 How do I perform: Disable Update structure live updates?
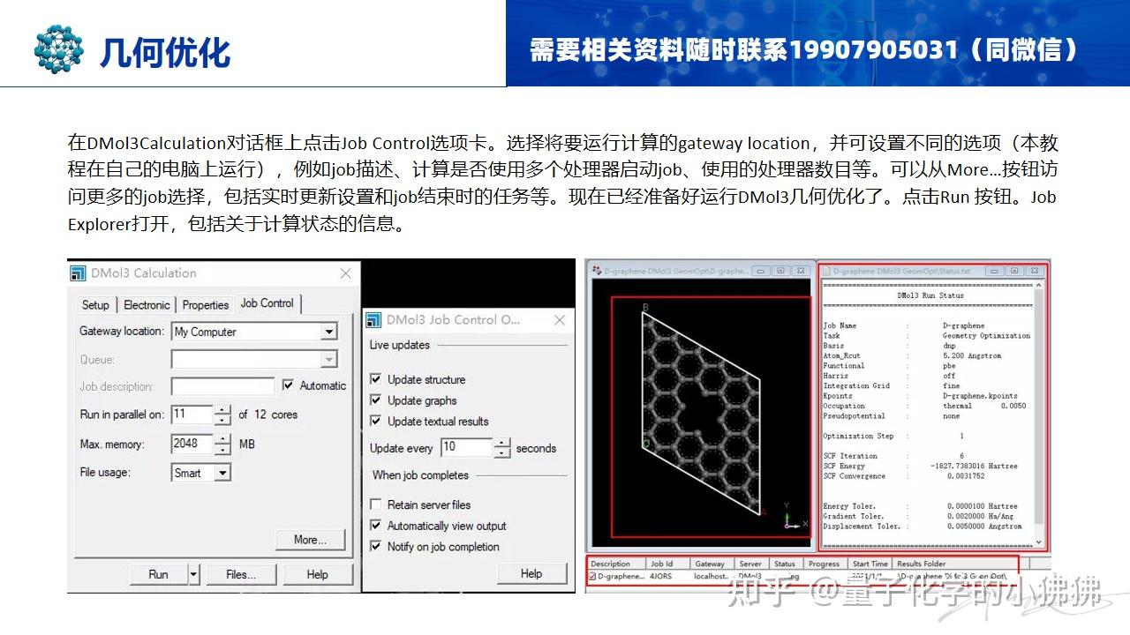[x=375, y=379]
